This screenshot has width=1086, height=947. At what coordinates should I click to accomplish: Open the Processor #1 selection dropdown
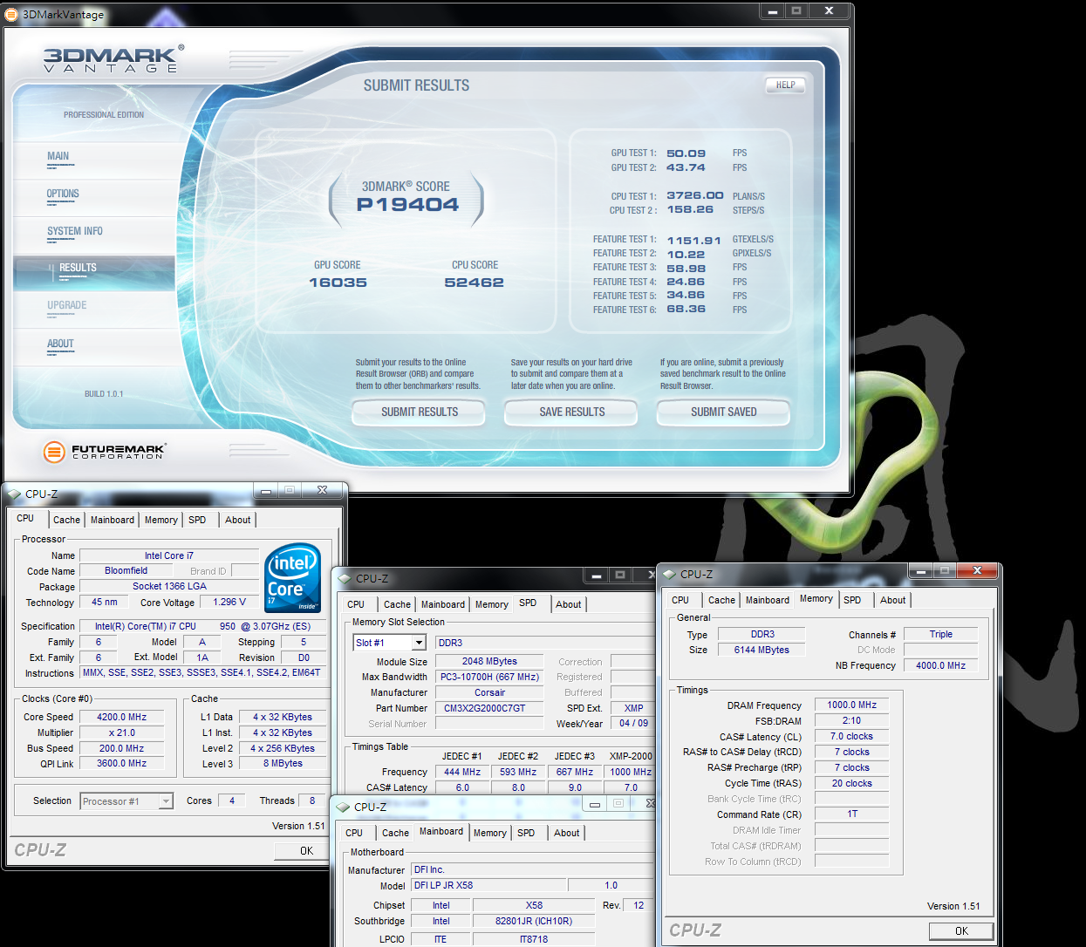pos(166,801)
